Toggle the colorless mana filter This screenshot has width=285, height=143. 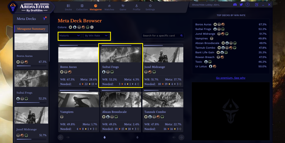[x=92, y=27]
